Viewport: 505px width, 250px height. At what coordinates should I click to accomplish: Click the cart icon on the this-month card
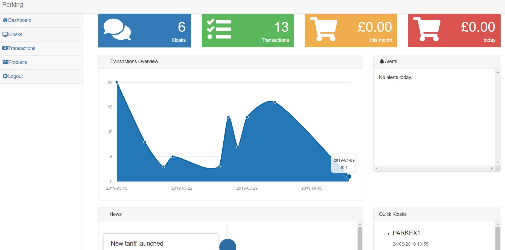[x=323, y=29]
